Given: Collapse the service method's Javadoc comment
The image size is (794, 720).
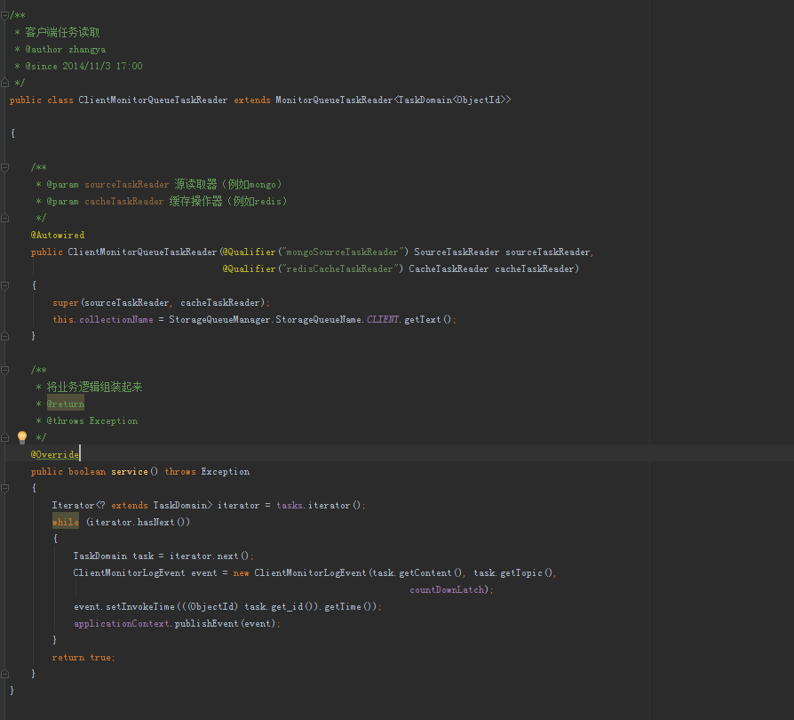Looking at the screenshot, I should (4, 370).
